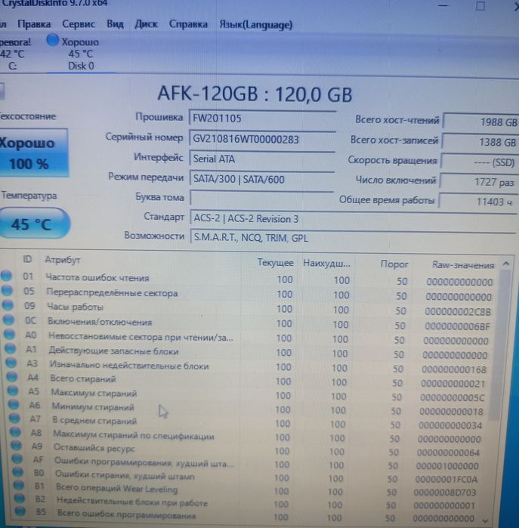Screen dimensions: 519x528
Task: Maximize the CrystalDiskInfo window
Action: click(x=480, y=6)
